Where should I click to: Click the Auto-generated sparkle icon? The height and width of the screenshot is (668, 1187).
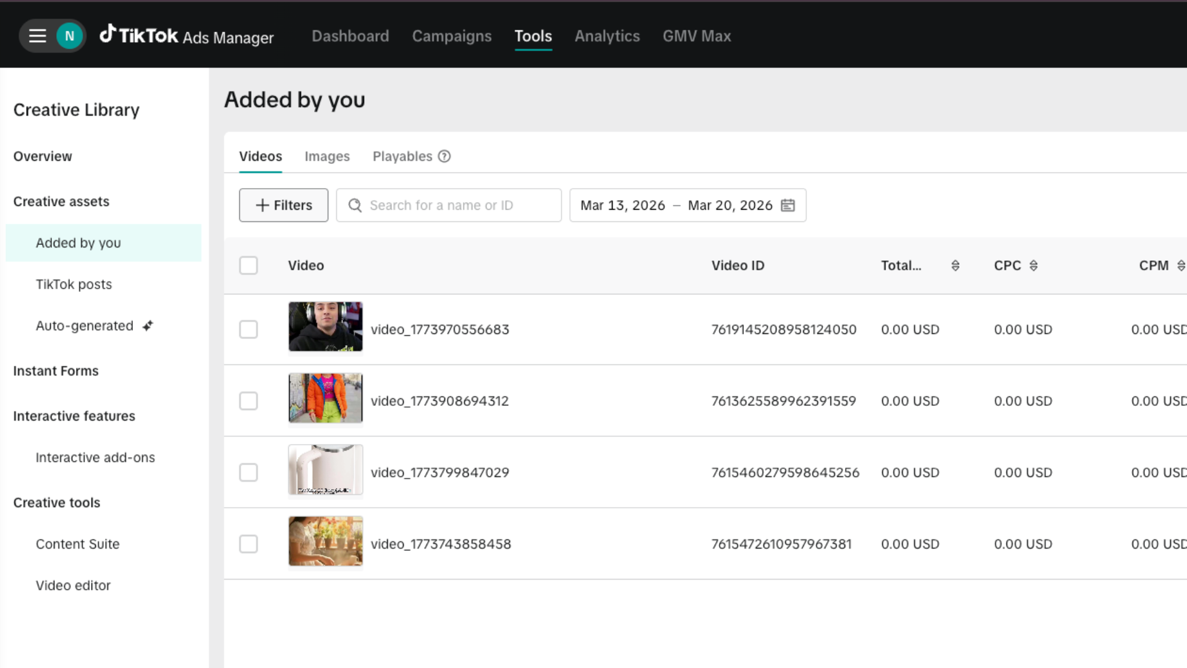pos(148,326)
